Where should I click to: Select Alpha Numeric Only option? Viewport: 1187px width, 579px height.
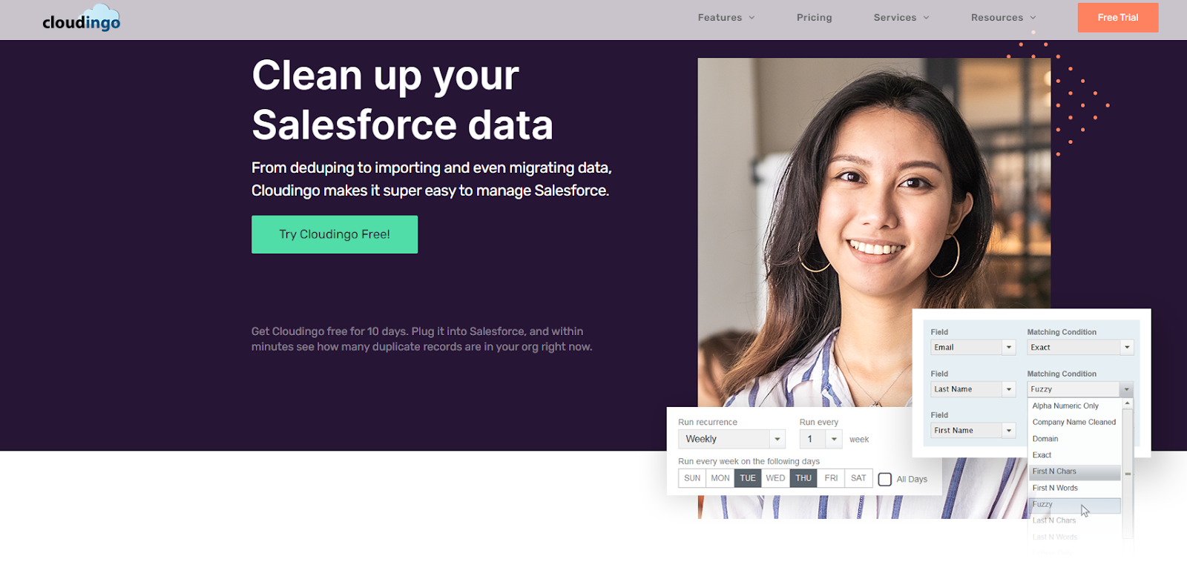(1074, 406)
